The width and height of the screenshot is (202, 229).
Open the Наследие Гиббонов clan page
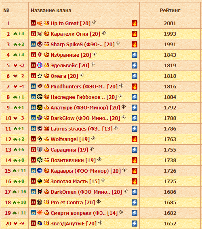click(84, 97)
